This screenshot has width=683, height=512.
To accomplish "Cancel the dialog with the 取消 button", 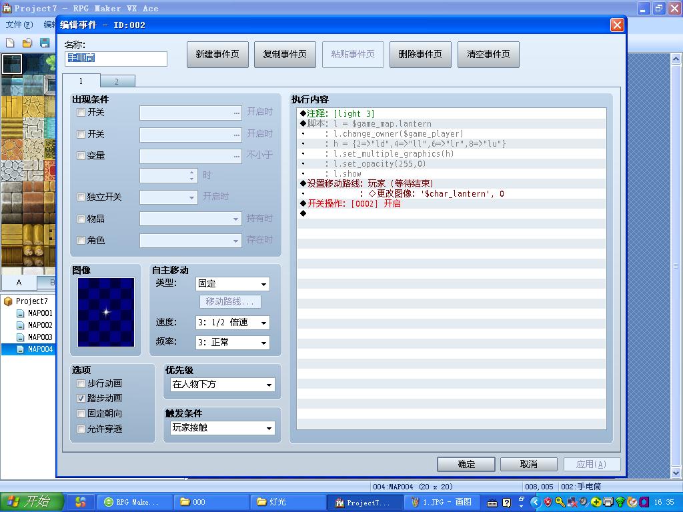I will coord(529,465).
